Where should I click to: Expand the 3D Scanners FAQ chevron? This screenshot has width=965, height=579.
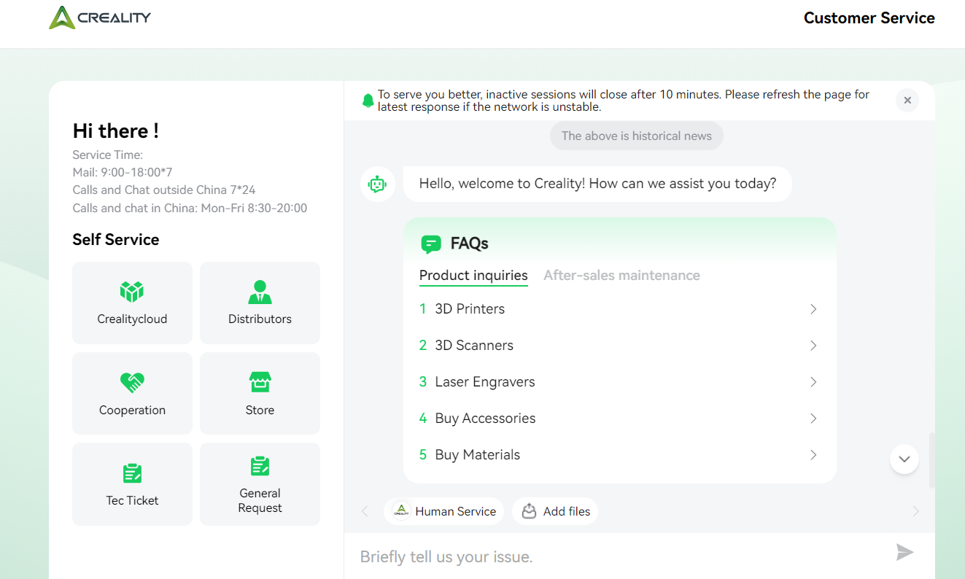(x=813, y=346)
